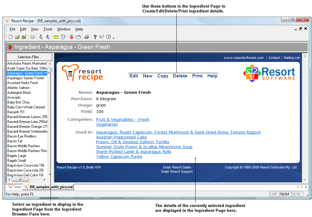This screenshot has width=312, height=217.
Task: Visit the www.resortsoftware.com link
Action: click(x=244, y=58)
